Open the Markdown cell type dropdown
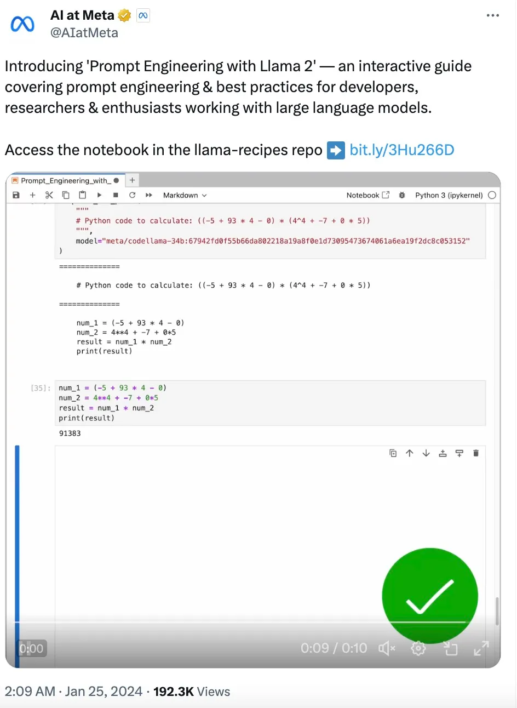Viewport: 517px width, 708px height. [185, 195]
